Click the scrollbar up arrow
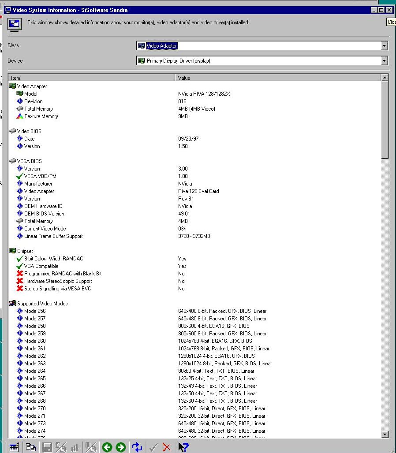The width and height of the screenshot is (396, 453). pyautogui.click(x=385, y=78)
